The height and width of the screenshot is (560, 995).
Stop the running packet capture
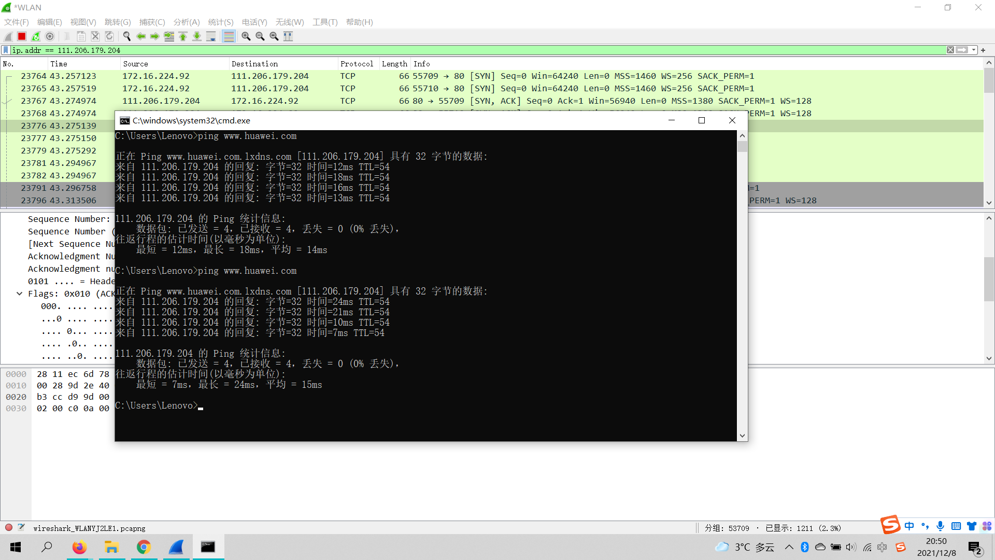[22, 36]
